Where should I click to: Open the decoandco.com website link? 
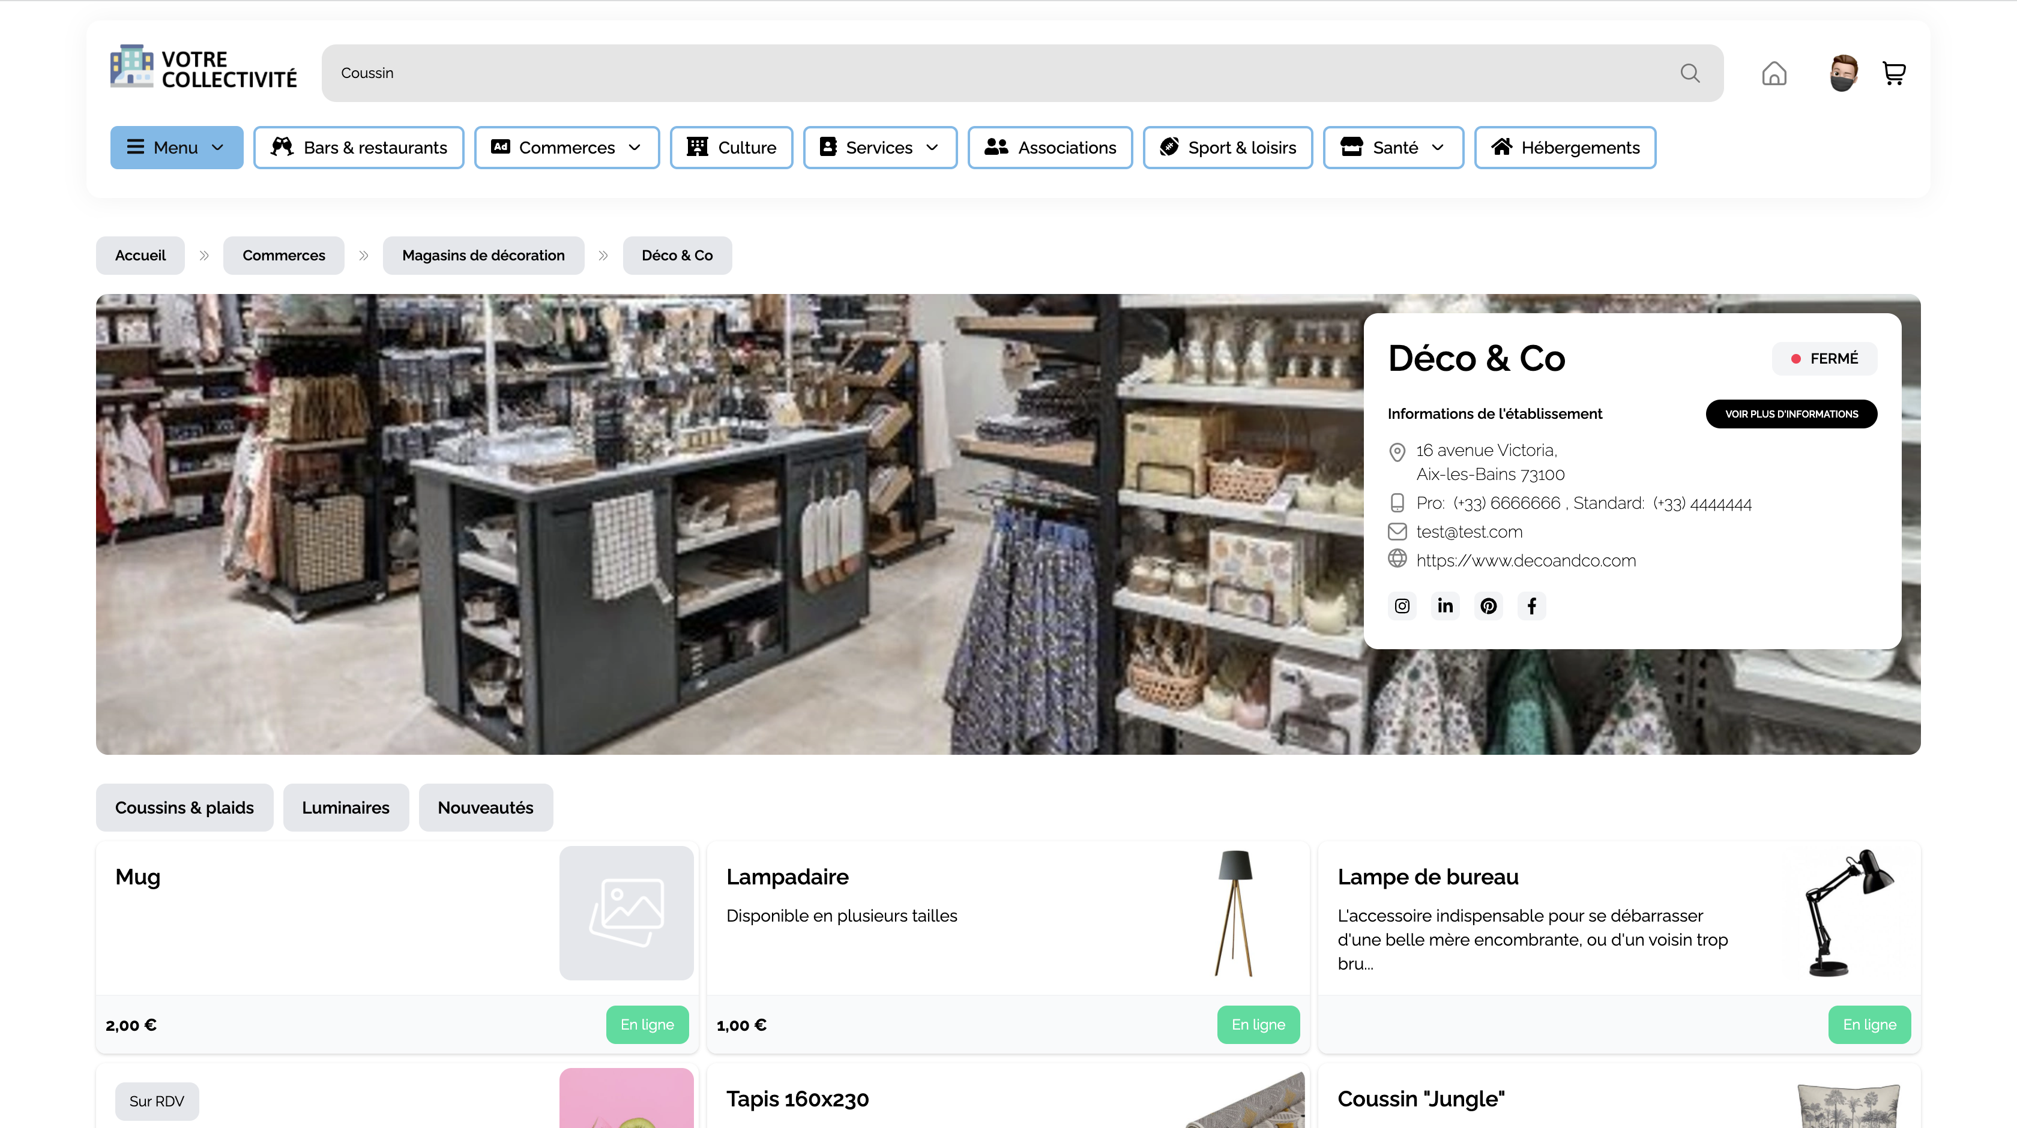[x=1526, y=560]
